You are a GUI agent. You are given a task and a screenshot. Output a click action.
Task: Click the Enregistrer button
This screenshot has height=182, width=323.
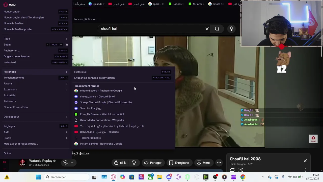[x=179, y=163]
